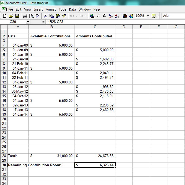The width and height of the screenshot is (185, 185).
Task: Open the Tools menu
Action: [63, 9]
